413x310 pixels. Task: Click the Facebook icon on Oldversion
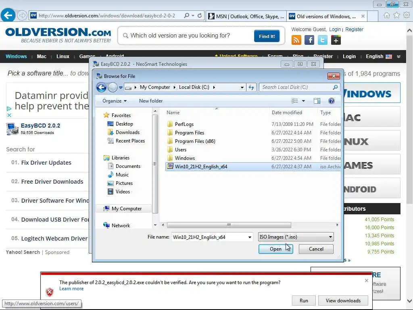pos(309,40)
